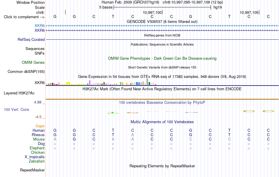Click the lone 'A' in the Rhesus row
Image resolution: width=279 pixels, height=177 pixels.
pos(132,135)
